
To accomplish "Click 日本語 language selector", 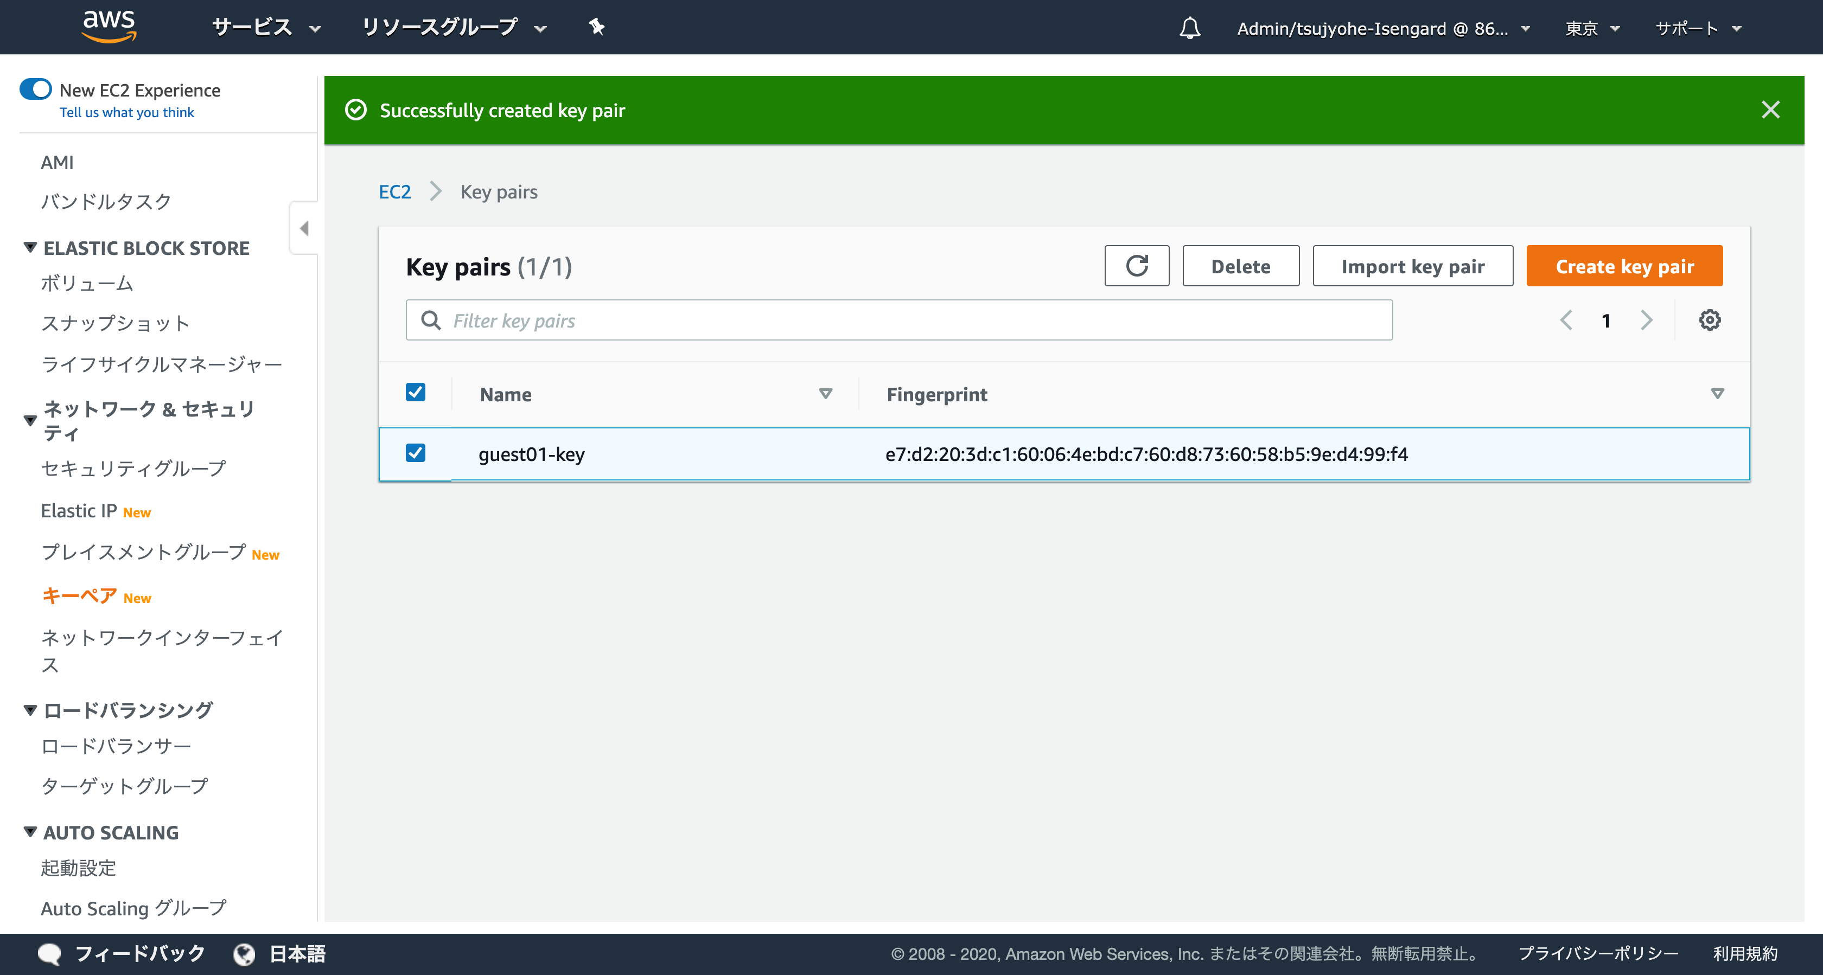I will pos(297,954).
